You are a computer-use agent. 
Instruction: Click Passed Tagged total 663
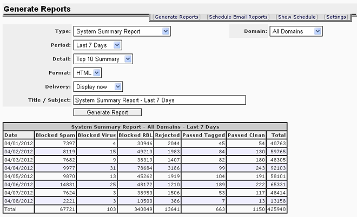click(203, 209)
